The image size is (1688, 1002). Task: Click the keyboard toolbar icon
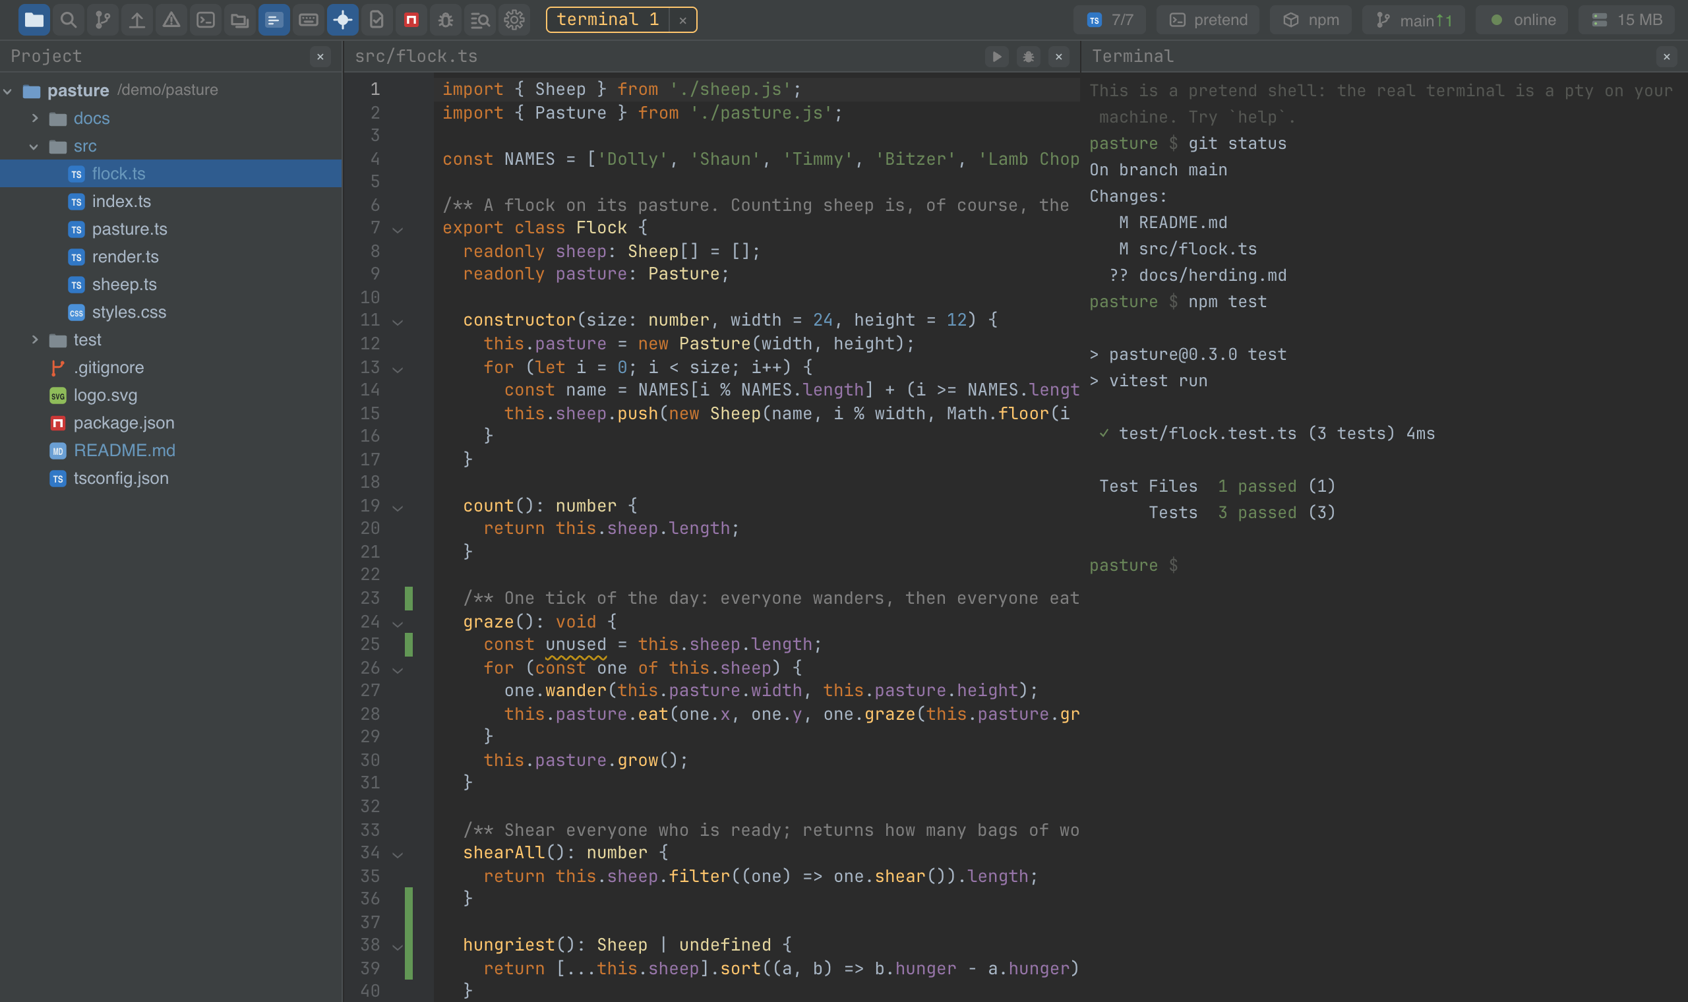(309, 20)
